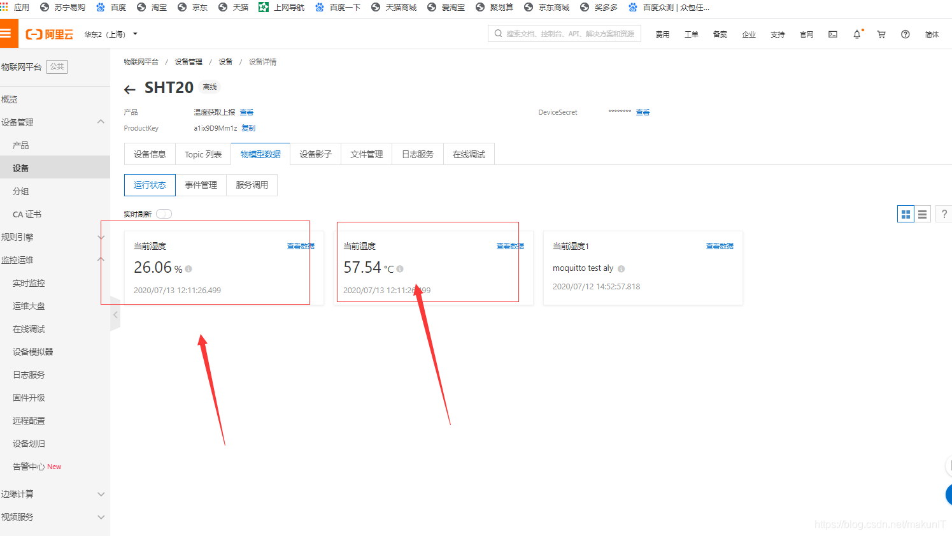Switch to the 文件管理 tab
The width and height of the screenshot is (952, 536).
[x=367, y=154]
